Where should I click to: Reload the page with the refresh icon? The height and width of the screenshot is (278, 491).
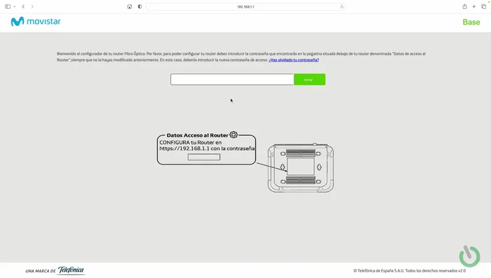point(342,6)
